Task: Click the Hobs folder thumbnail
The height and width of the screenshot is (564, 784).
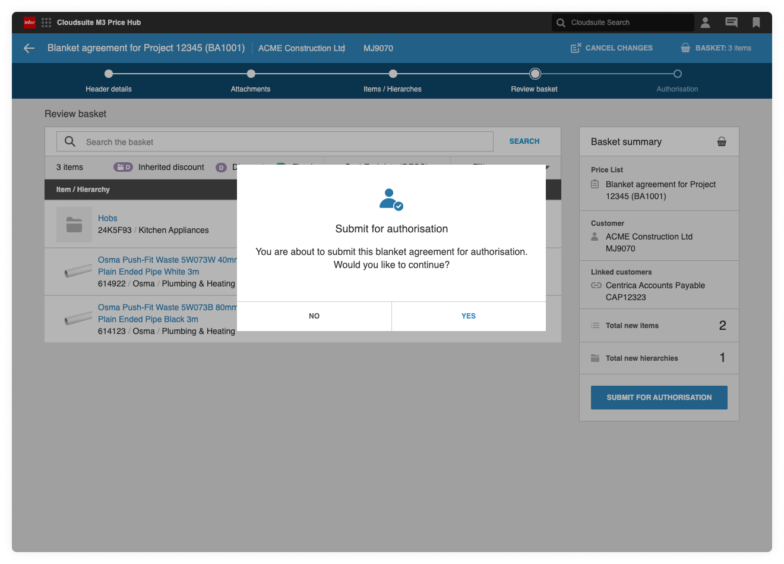Action: (74, 224)
